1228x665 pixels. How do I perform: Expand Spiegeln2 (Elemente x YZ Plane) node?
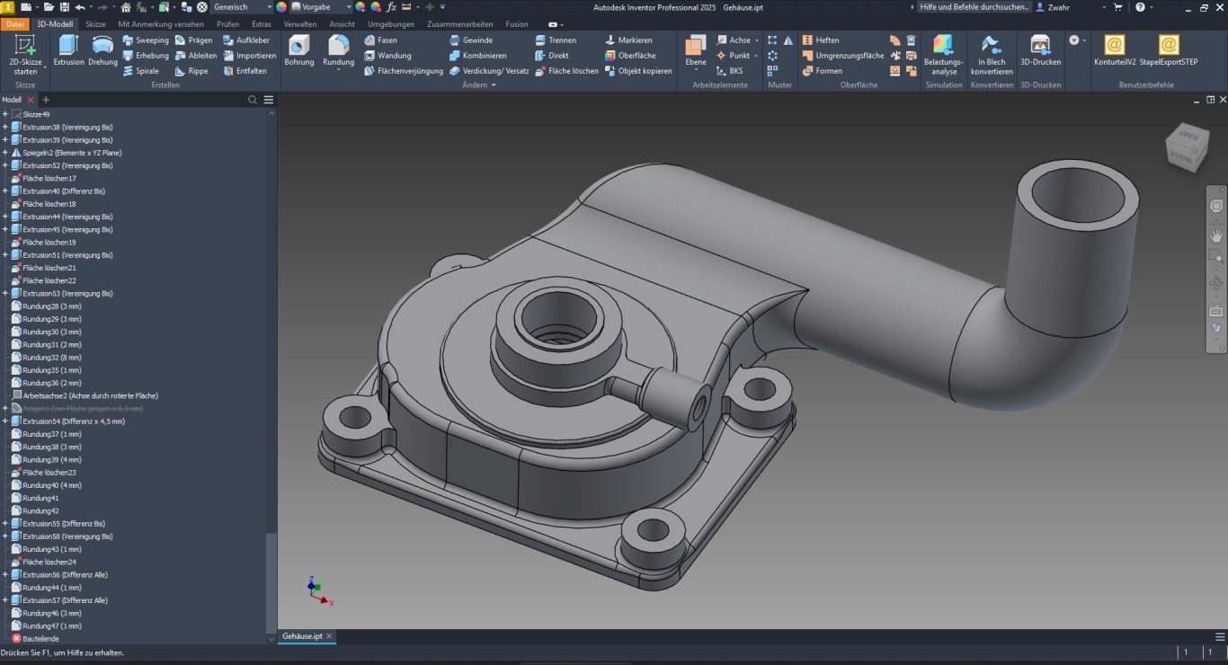click(x=5, y=153)
